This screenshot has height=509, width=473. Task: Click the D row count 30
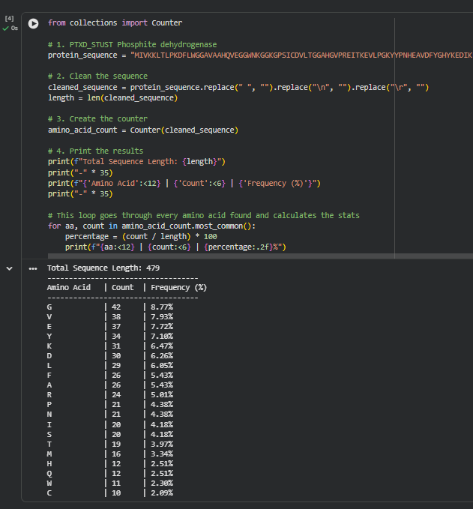[116, 356]
